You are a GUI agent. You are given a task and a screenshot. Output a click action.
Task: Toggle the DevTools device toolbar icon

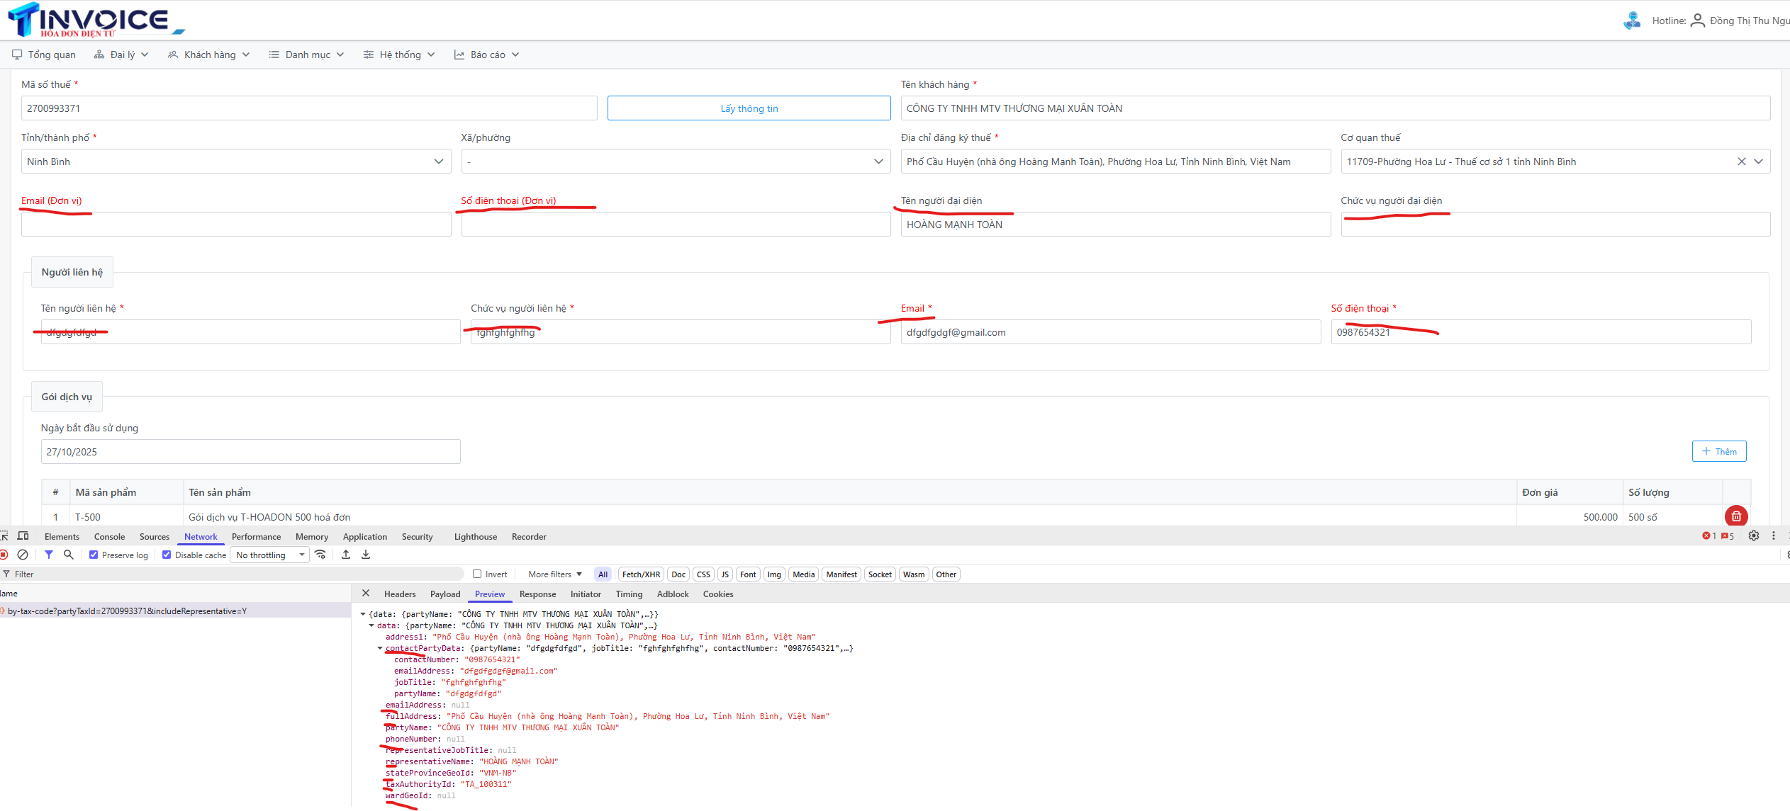point(23,536)
